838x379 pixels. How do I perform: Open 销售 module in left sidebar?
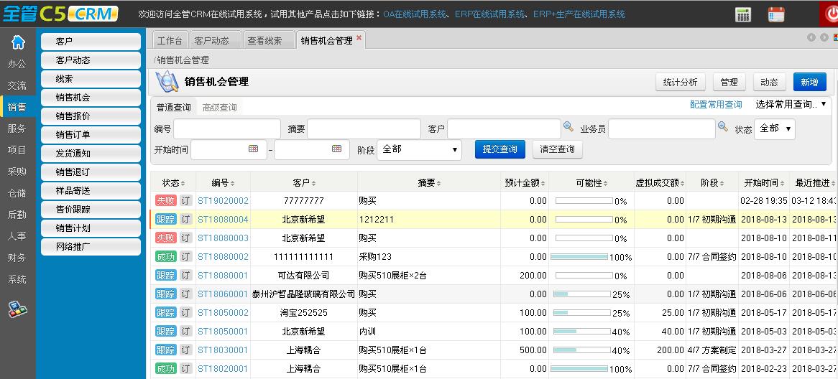17,107
